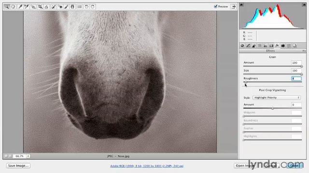Switch to the Effects (fx) panel tab
Viewport: 309px width, 173px height.
[x=277, y=46]
